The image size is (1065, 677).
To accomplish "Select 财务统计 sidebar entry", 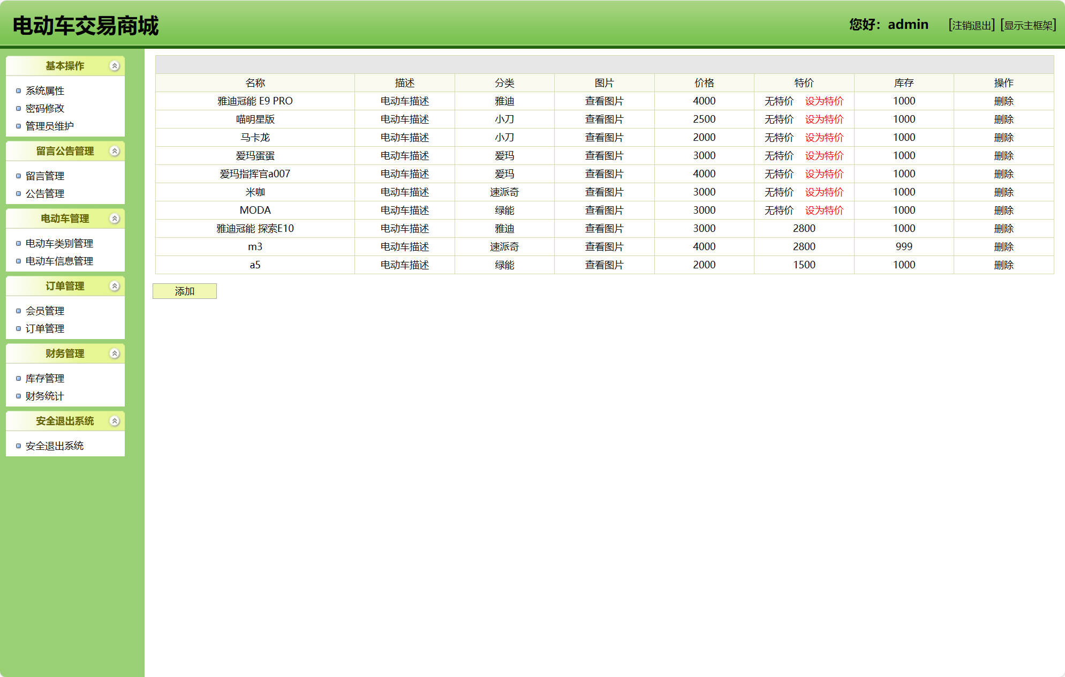I will point(45,396).
